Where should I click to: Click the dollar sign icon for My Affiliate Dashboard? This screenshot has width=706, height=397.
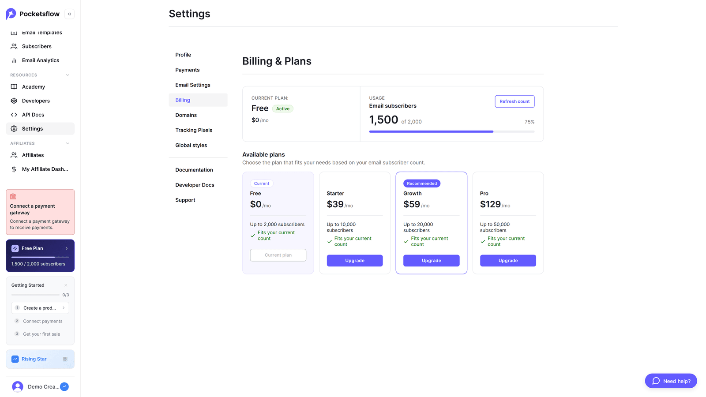pyautogui.click(x=14, y=169)
